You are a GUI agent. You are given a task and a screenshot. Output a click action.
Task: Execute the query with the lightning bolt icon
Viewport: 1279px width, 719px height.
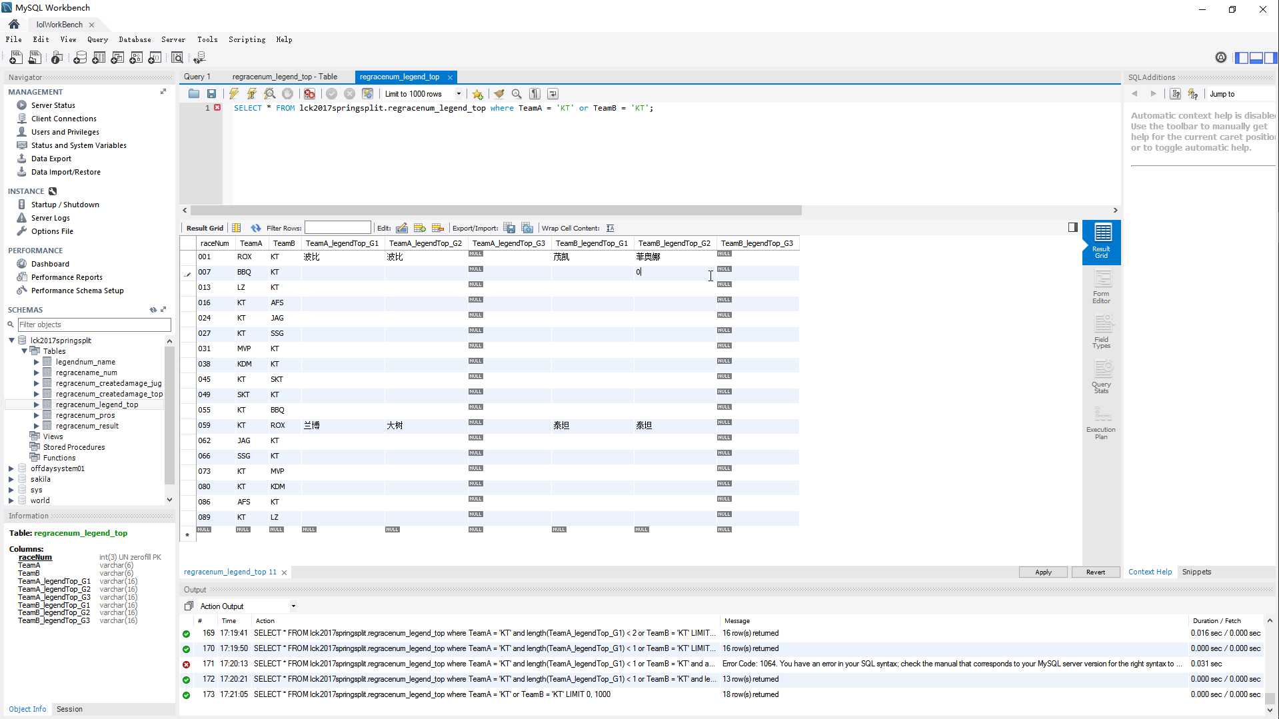pos(234,94)
